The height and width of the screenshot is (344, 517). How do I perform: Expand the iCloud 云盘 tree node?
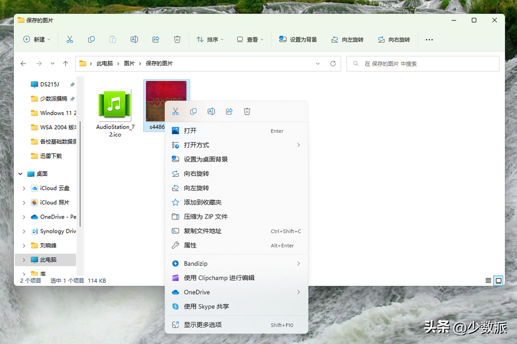[x=24, y=188]
